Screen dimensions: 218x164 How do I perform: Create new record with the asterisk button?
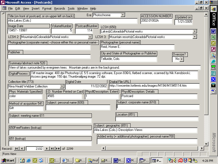[x=58, y=148]
